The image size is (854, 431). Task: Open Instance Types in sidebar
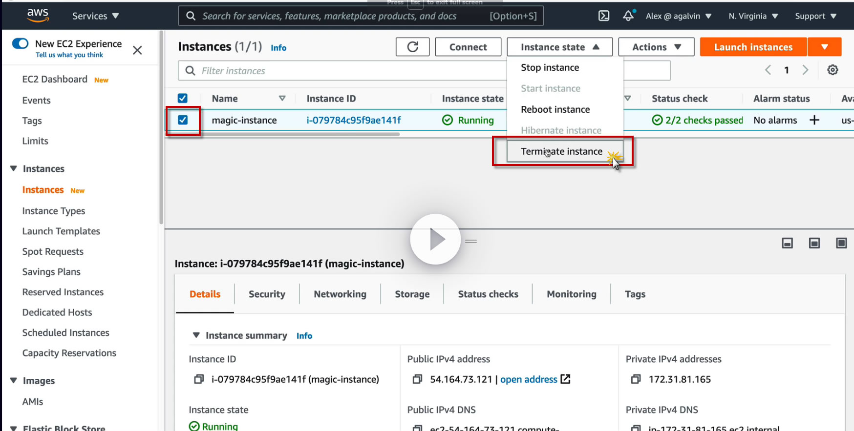54,211
